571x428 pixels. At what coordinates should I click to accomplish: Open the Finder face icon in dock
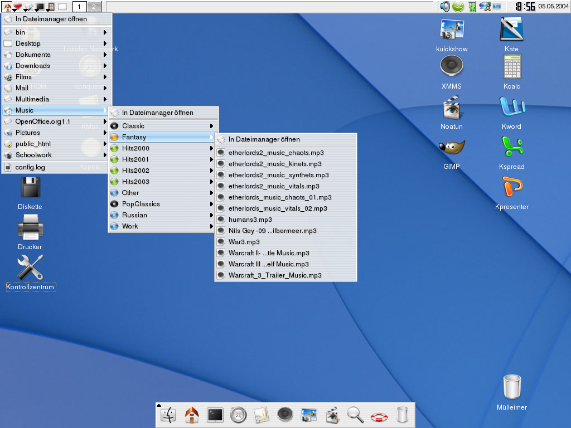(168, 415)
